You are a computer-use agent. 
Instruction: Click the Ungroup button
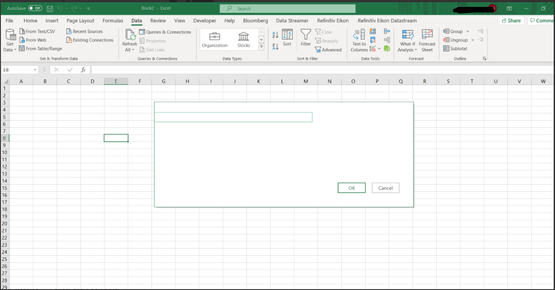[x=456, y=40]
